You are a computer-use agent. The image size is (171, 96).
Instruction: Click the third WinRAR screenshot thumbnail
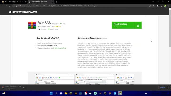coord(125,79)
